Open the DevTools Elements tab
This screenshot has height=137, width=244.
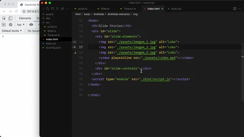click(x=25, y=18)
